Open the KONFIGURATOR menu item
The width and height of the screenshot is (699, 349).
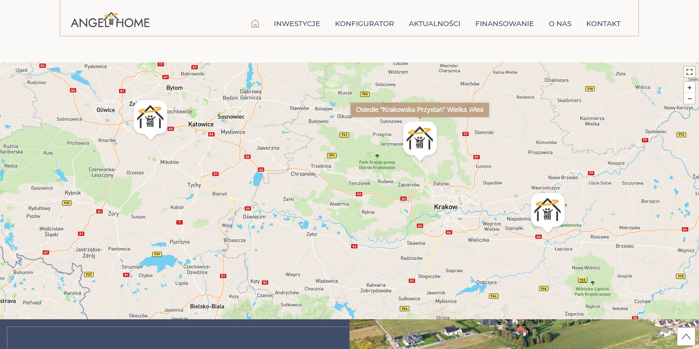(365, 23)
